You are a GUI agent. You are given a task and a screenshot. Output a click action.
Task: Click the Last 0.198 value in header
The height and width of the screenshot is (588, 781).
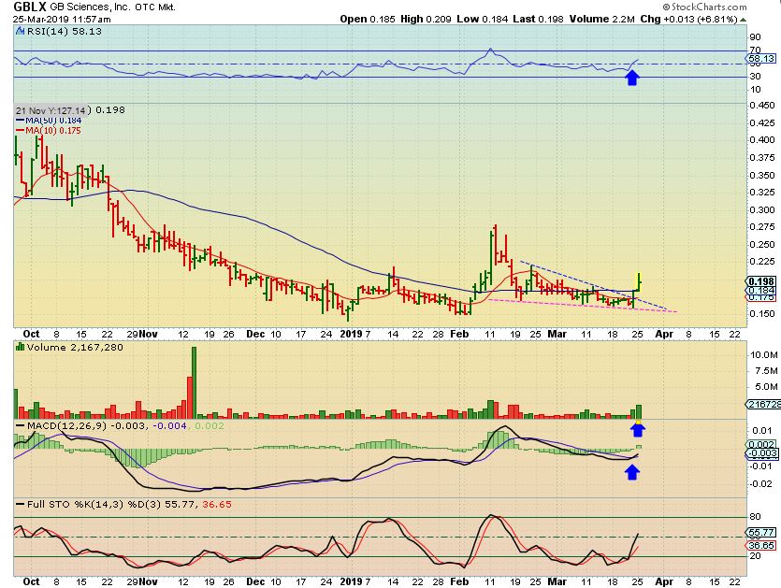click(538, 20)
